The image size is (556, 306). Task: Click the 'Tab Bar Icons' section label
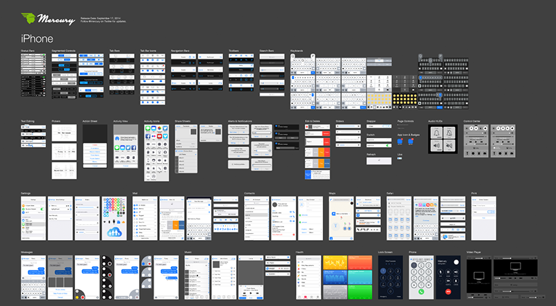point(148,51)
